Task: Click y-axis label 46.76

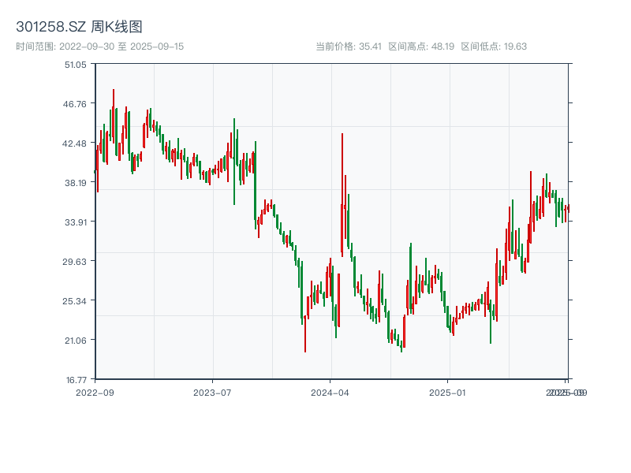Action: (x=75, y=104)
